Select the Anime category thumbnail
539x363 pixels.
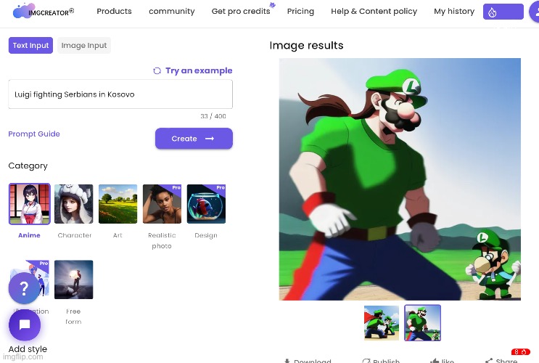coord(30,204)
